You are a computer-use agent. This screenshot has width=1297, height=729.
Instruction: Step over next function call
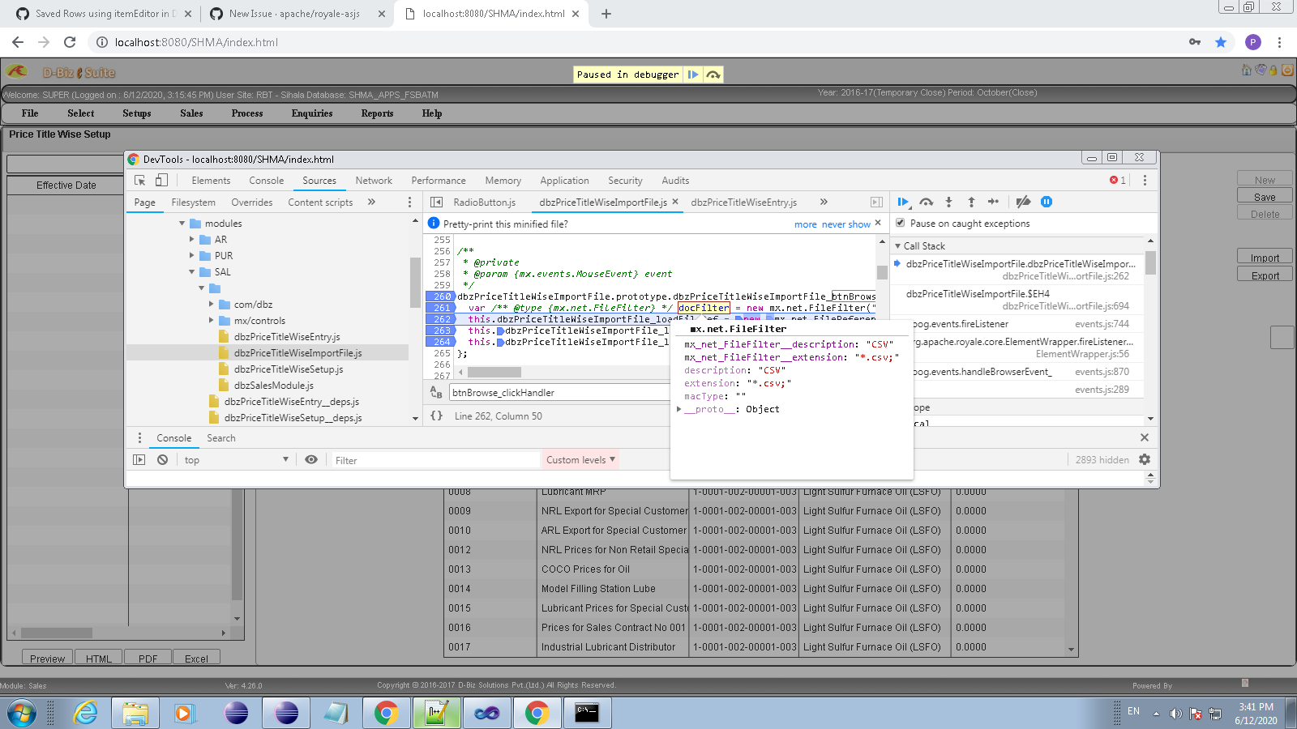pyautogui.click(x=926, y=202)
